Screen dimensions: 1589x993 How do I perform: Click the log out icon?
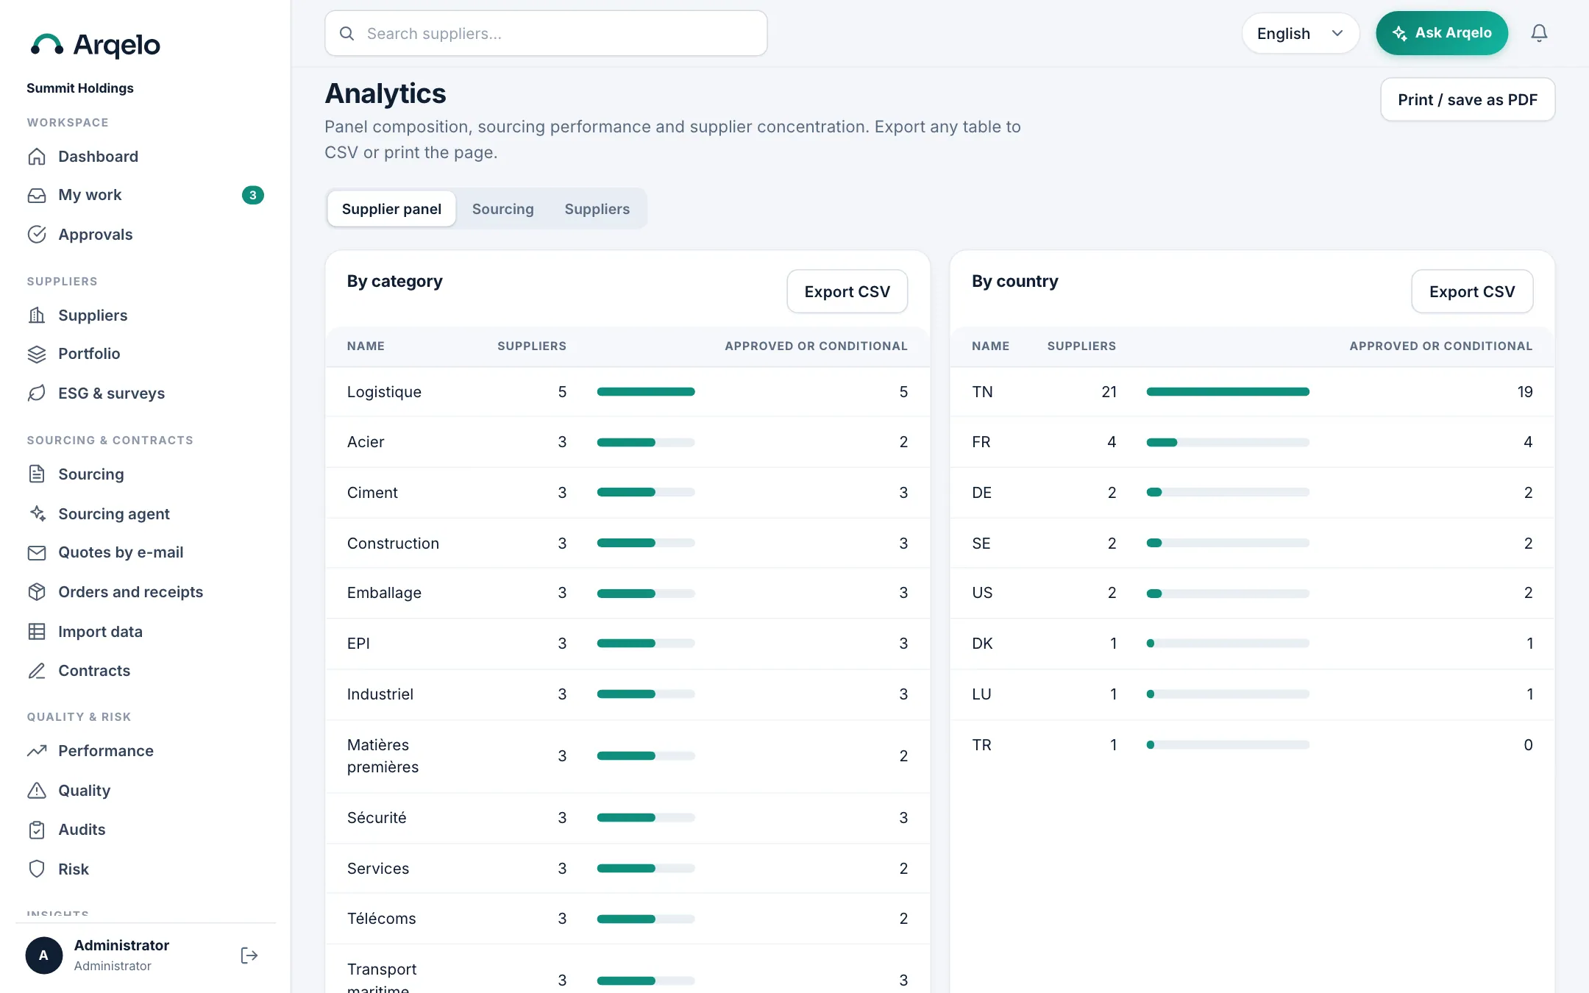(x=249, y=955)
